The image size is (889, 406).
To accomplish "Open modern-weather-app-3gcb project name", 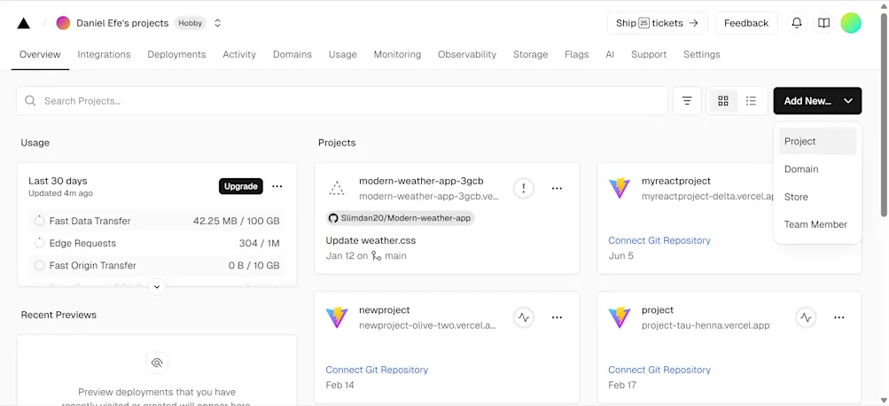I will click(x=421, y=181).
